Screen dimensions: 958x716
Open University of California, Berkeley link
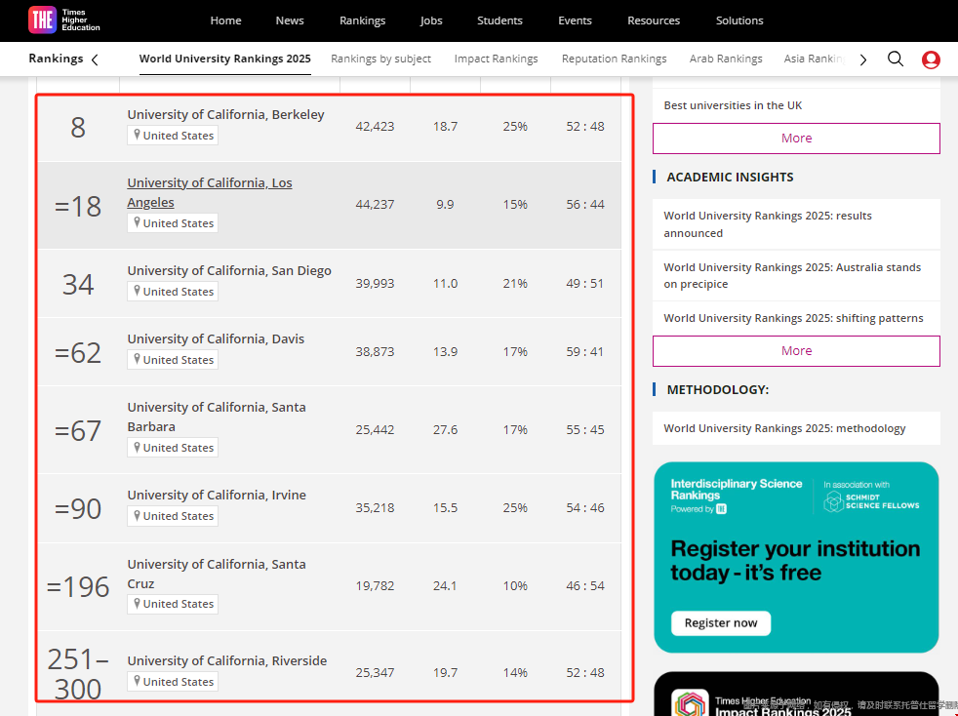(x=225, y=115)
